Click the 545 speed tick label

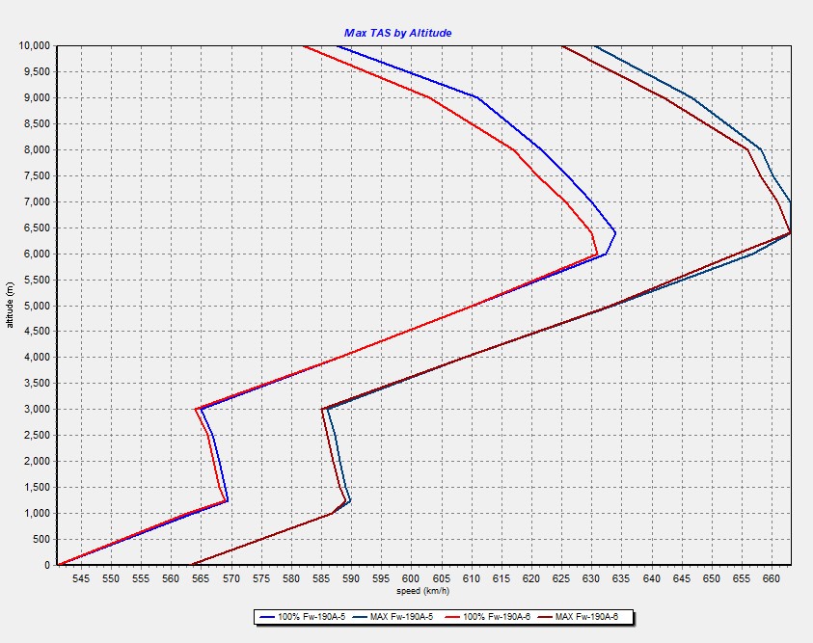(81, 578)
